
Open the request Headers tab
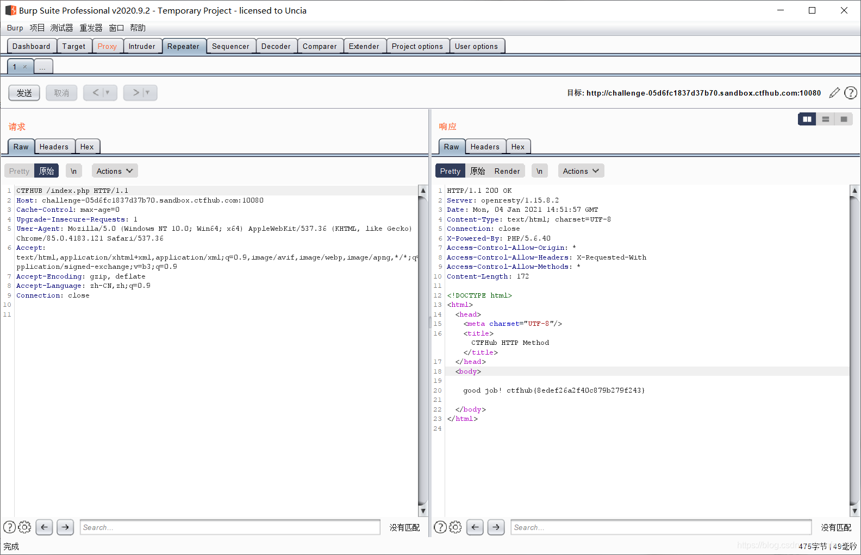click(x=54, y=147)
